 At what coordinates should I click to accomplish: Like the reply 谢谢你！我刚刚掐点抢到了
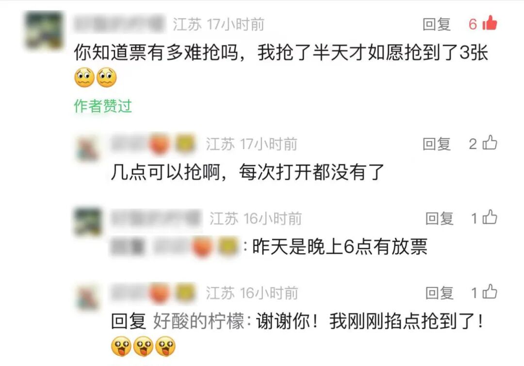[x=490, y=291]
